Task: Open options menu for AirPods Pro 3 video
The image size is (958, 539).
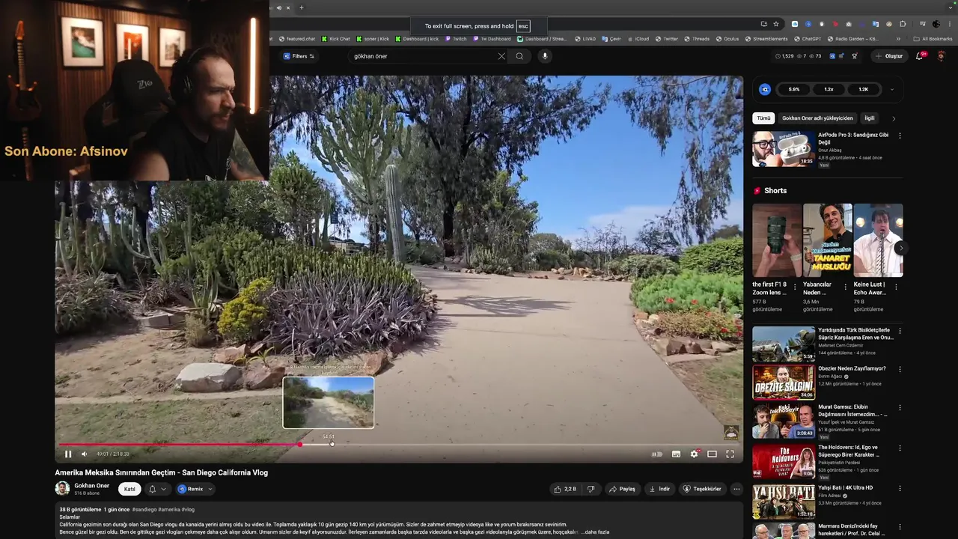Action: pos(900,135)
